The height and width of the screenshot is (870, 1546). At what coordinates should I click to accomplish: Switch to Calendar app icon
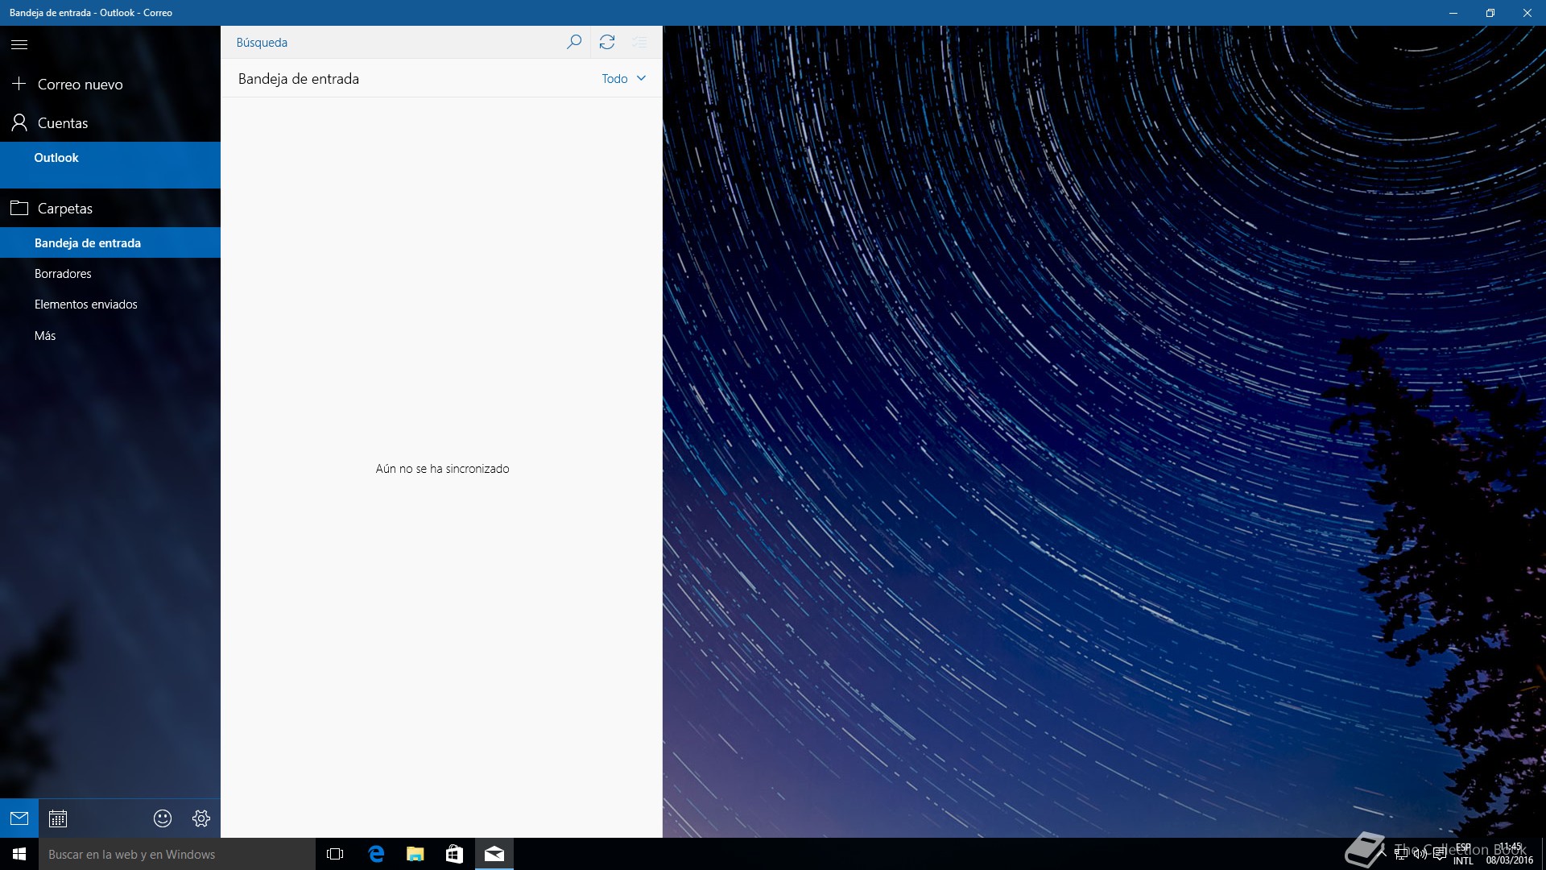(58, 818)
